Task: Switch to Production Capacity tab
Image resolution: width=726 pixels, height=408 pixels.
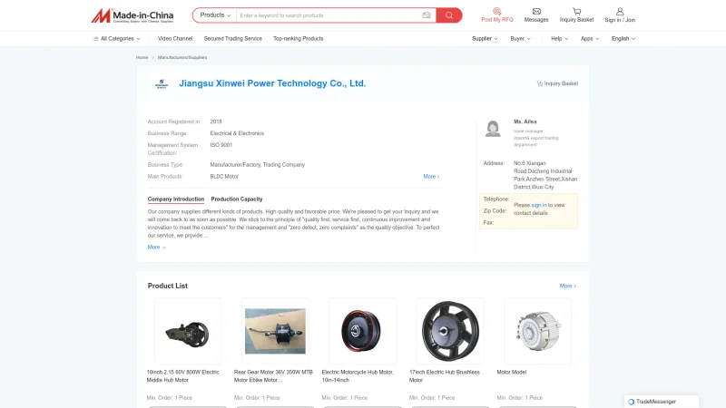Action: (237, 199)
